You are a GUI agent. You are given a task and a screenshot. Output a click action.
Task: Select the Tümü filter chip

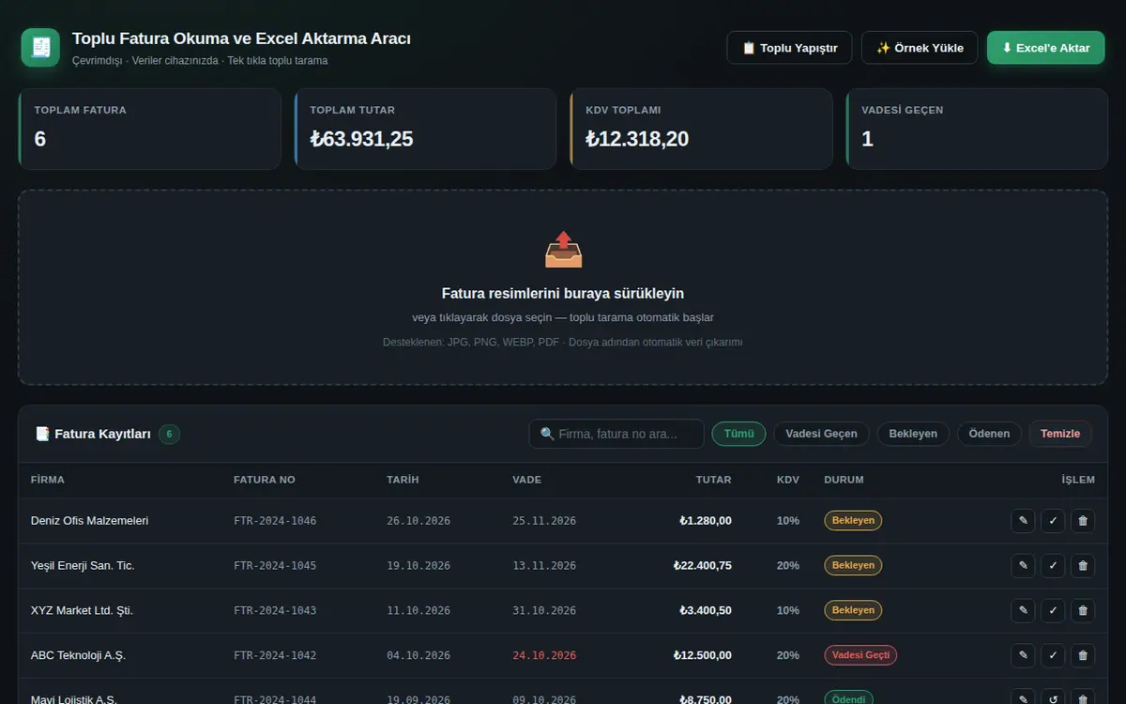(739, 434)
